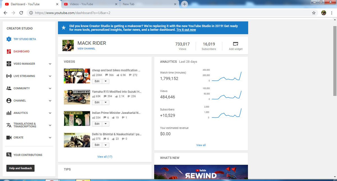The height and width of the screenshot is (181, 337).
Task: Open the Yamaha R15 video thumbnail
Action: coord(77,97)
